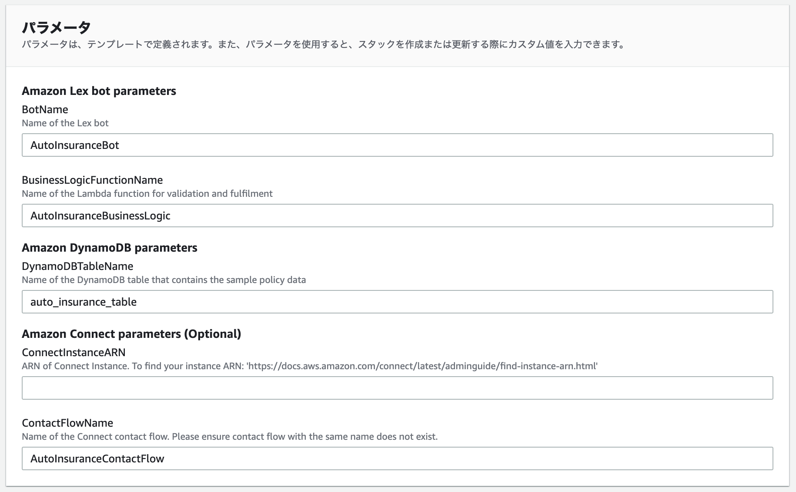
Task: Click the empty ConnectInstanceARN field
Action: 397,388
